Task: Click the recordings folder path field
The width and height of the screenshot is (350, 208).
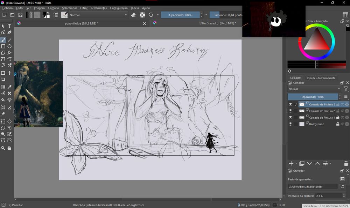Action: click(313, 187)
